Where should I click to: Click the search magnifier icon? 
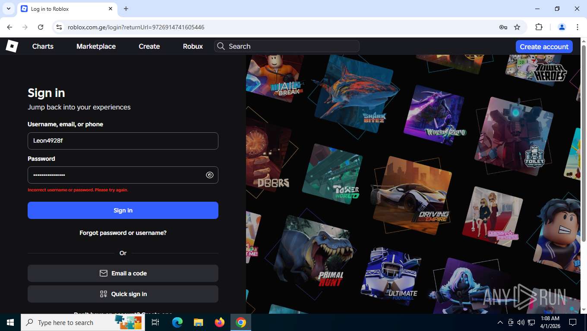coord(221,46)
